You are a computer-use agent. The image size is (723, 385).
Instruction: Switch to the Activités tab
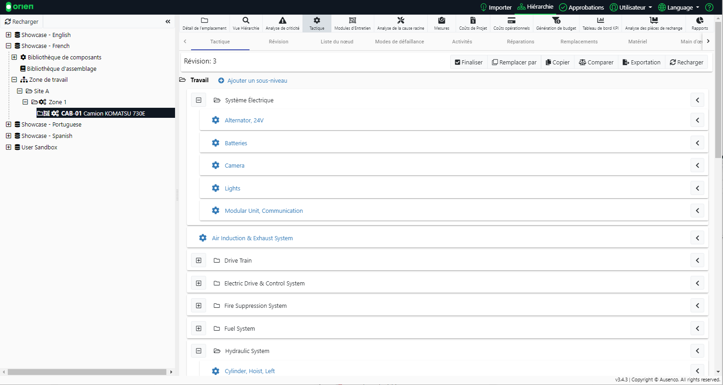(462, 42)
